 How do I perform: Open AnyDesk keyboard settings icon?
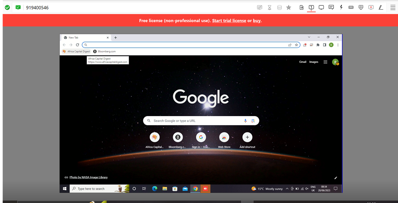click(x=351, y=8)
